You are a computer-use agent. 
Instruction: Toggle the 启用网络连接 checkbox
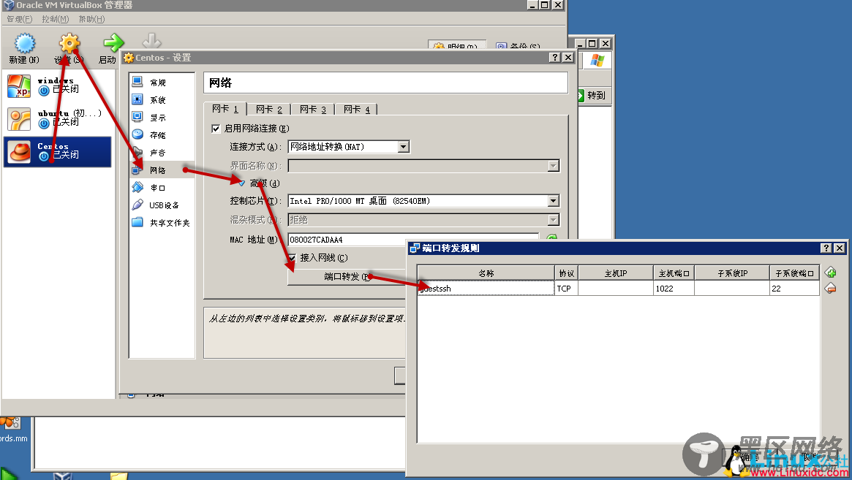216,129
